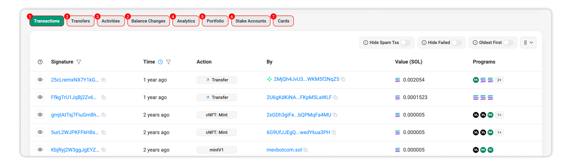Click the clock icon beside Time
Screen dimensions: 572x165
(x=160, y=62)
